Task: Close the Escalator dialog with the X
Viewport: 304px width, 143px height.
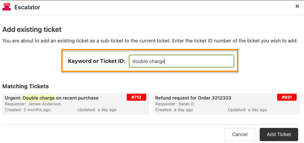Action: (x=297, y=6)
